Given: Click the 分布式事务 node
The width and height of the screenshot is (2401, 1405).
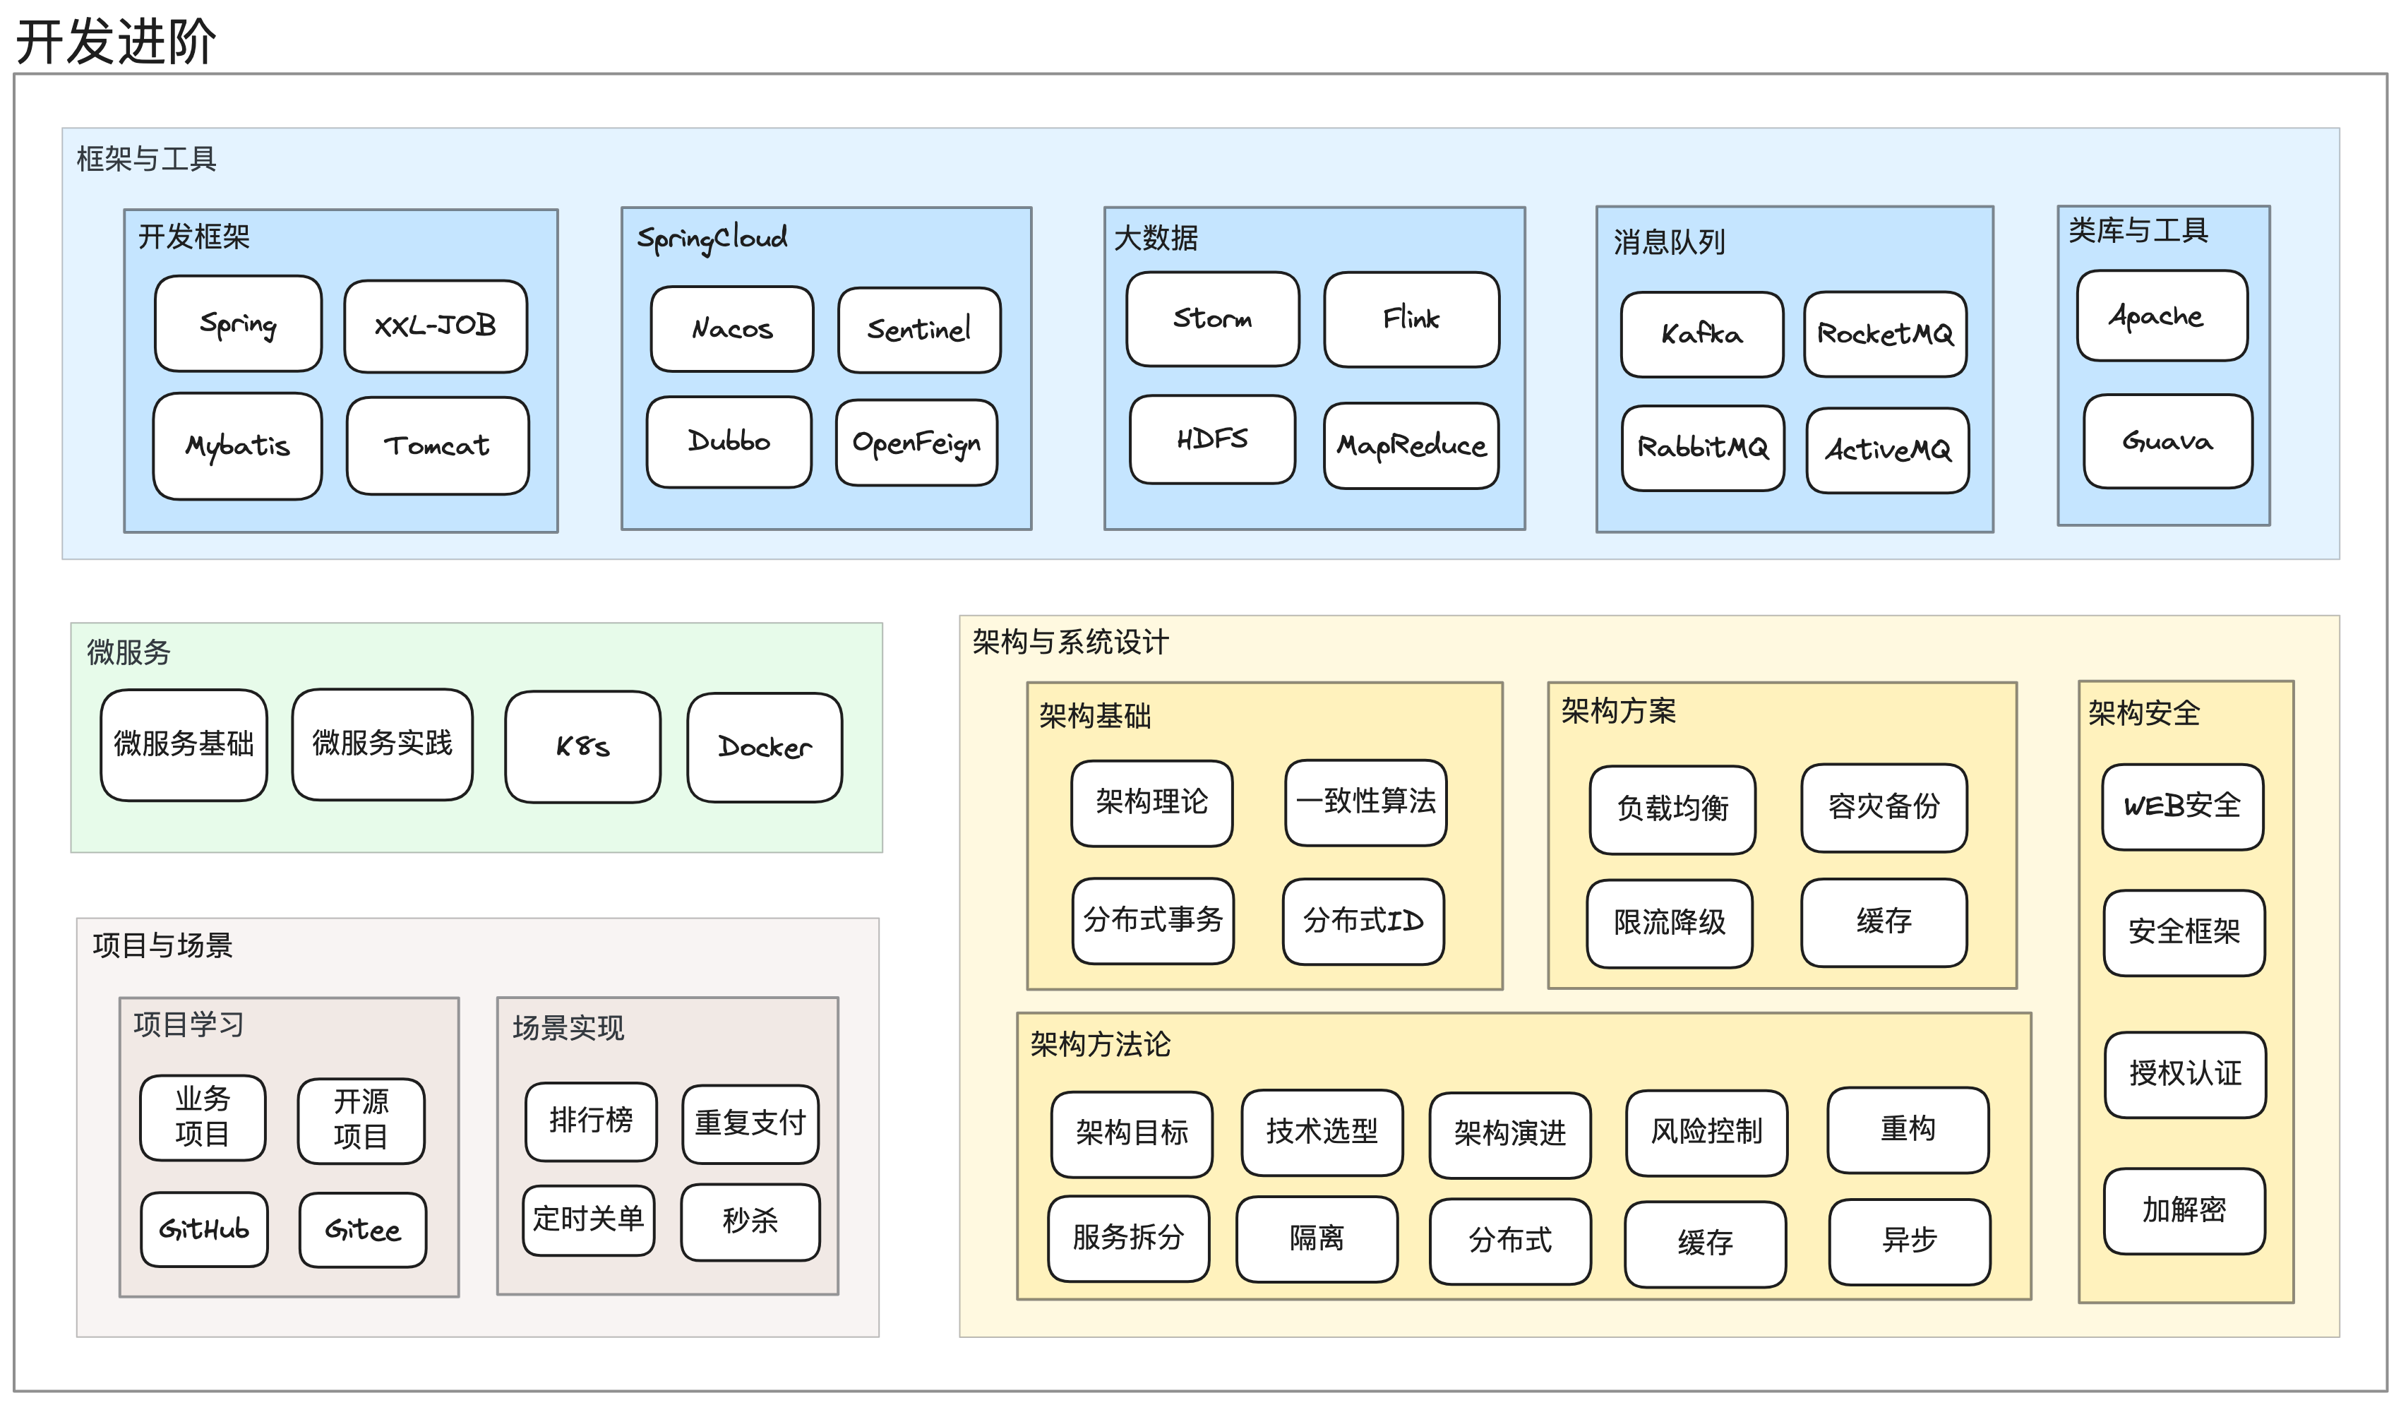Looking at the screenshot, I should coord(1154,921).
